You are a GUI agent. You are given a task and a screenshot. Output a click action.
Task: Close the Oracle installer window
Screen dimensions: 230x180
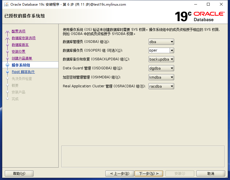[221, 5]
